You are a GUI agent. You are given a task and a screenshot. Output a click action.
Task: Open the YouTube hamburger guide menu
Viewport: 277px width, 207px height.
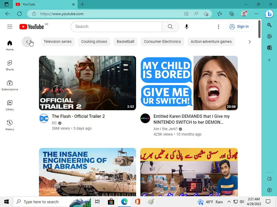click(x=10, y=27)
